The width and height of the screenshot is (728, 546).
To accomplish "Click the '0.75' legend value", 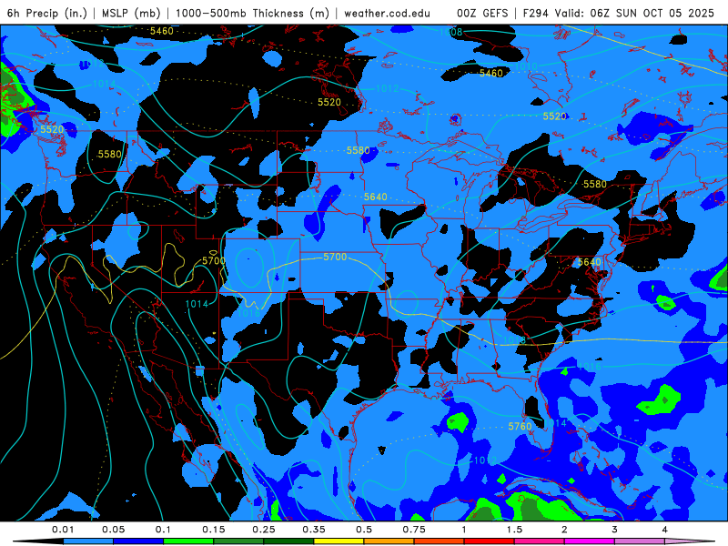I will tap(414, 530).
